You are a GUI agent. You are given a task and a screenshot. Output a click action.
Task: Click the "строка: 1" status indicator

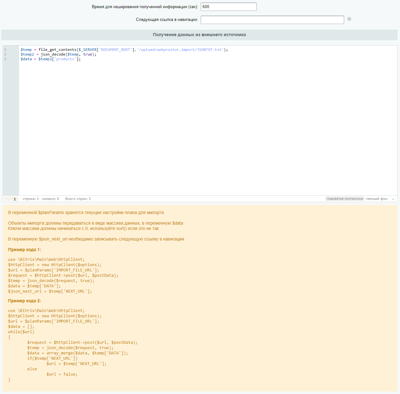(x=31, y=199)
